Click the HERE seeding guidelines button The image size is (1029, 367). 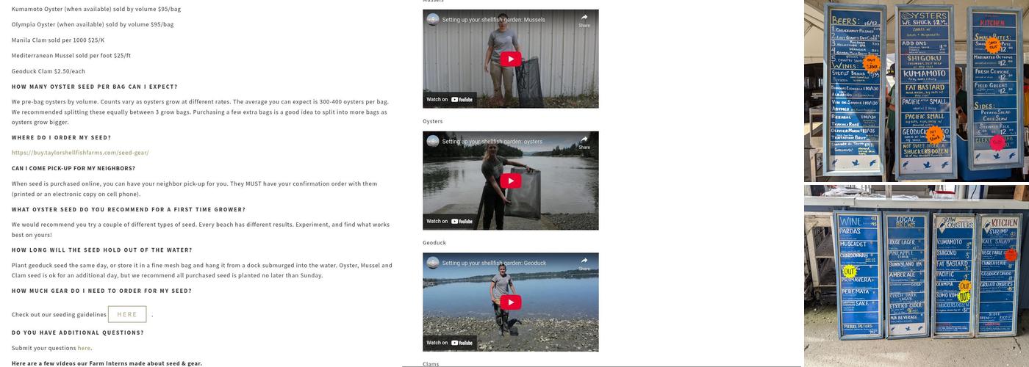[127, 314]
